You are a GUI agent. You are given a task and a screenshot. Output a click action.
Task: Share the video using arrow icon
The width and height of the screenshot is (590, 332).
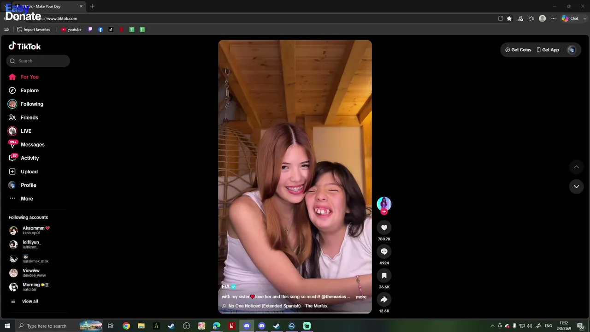pos(384,299)
